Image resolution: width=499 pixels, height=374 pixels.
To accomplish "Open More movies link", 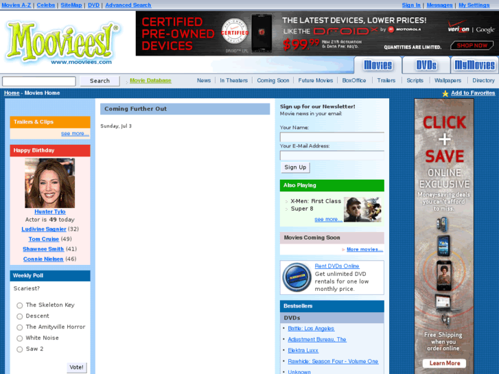I will pyautogui.click(x=364, y=250).
